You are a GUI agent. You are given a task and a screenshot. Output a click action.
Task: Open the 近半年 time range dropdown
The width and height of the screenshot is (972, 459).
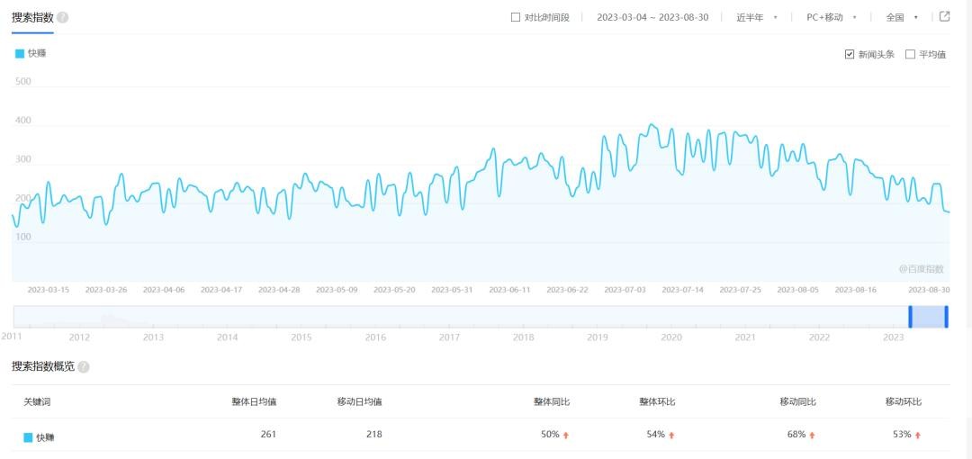coord(756,17)
